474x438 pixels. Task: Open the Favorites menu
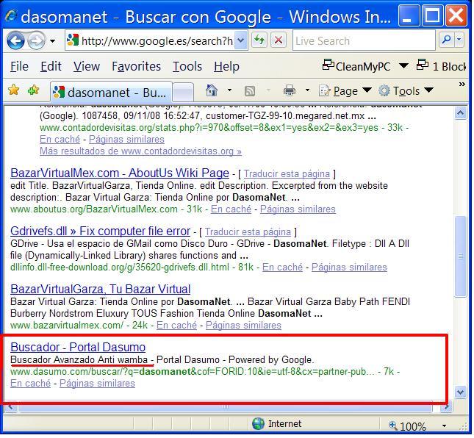click(136, 66)
